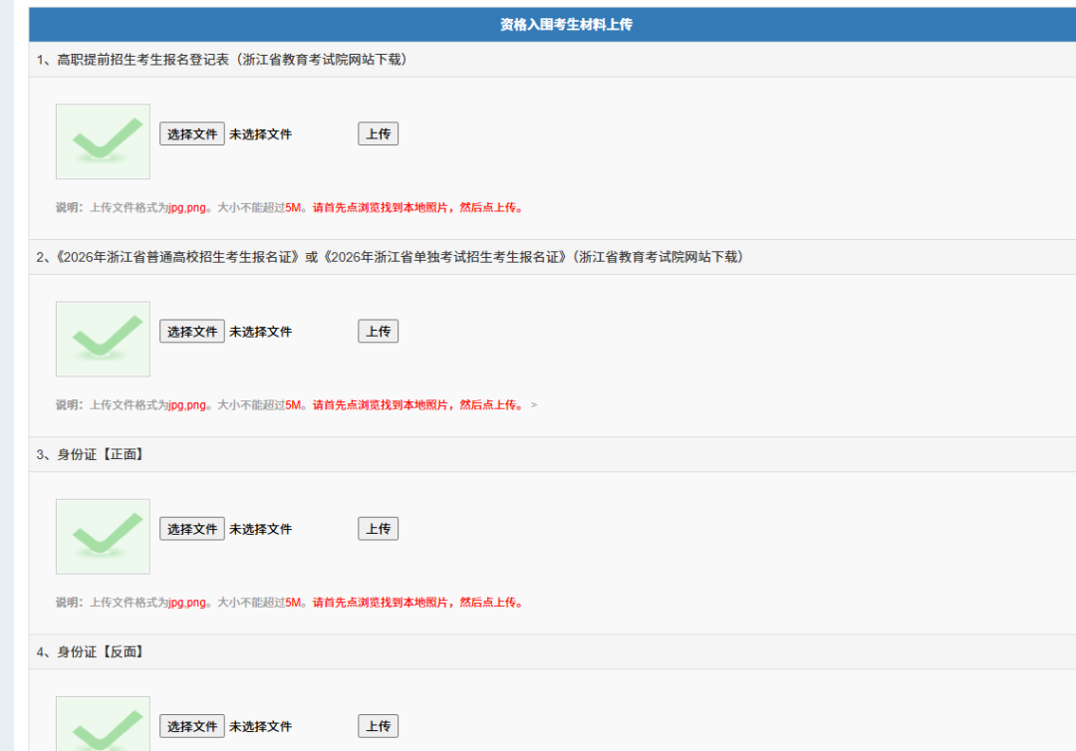Screen dimensions: 1076x751
Task: Upload the 高职提前招生考生报名登记表 file
Action: [x=378, y=134]
